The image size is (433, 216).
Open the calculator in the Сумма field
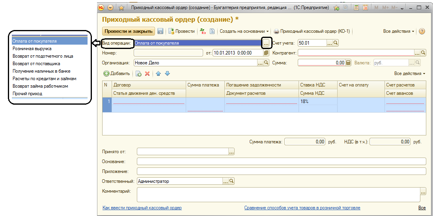[348, 63]
